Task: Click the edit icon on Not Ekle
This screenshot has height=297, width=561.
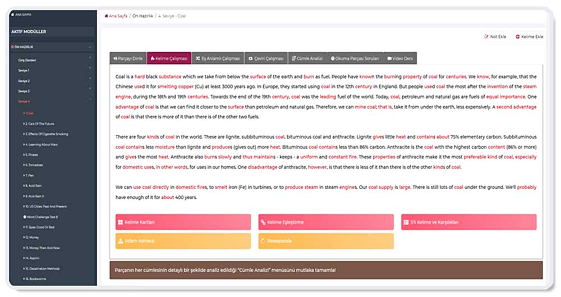Action: tap(487, 36)
